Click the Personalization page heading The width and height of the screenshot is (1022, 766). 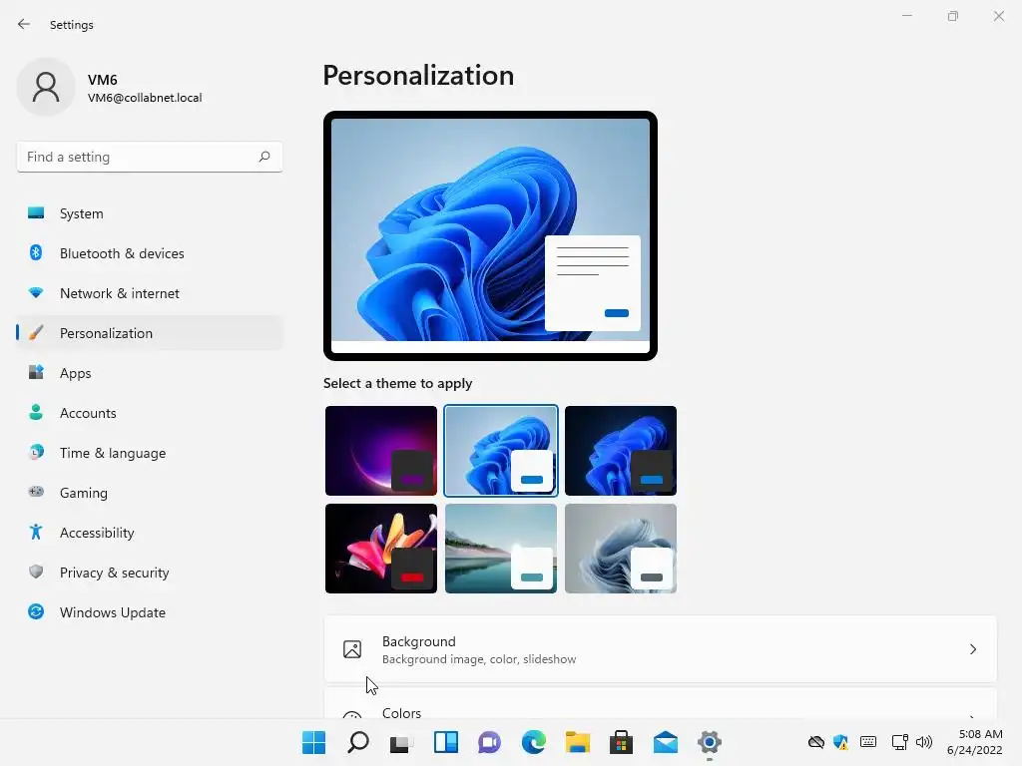click(x=418, y=76)
